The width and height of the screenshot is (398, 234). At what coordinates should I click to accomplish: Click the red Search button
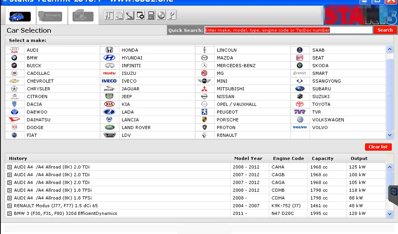[385, 30]
